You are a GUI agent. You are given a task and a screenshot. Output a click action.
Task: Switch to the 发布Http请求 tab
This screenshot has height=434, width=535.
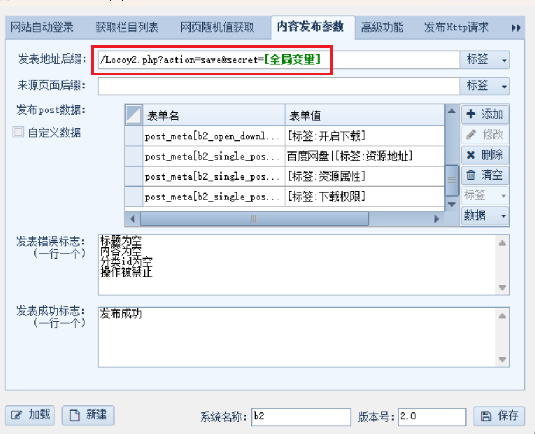pyautogui.click(x=456, y=27)
